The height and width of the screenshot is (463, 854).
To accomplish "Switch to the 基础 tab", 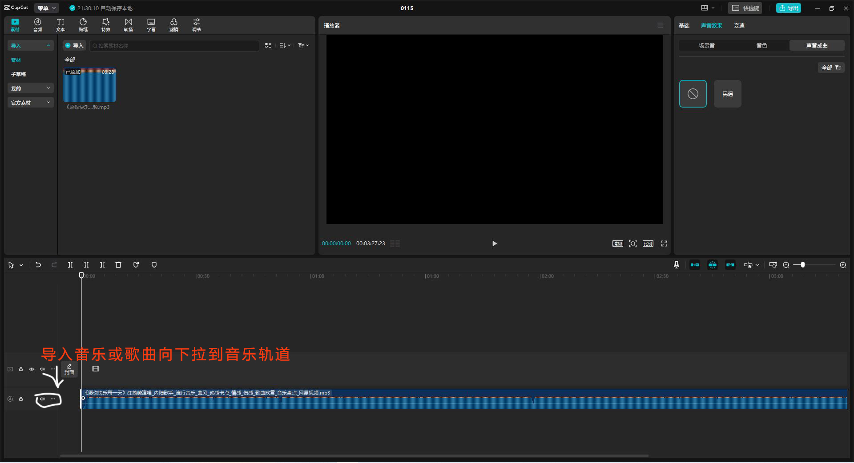I will pyautogui.click(x=684, y=25).
